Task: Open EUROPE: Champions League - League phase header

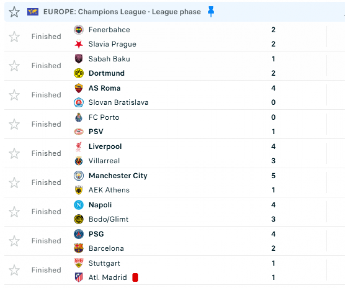Action: (x=122, y=12)
